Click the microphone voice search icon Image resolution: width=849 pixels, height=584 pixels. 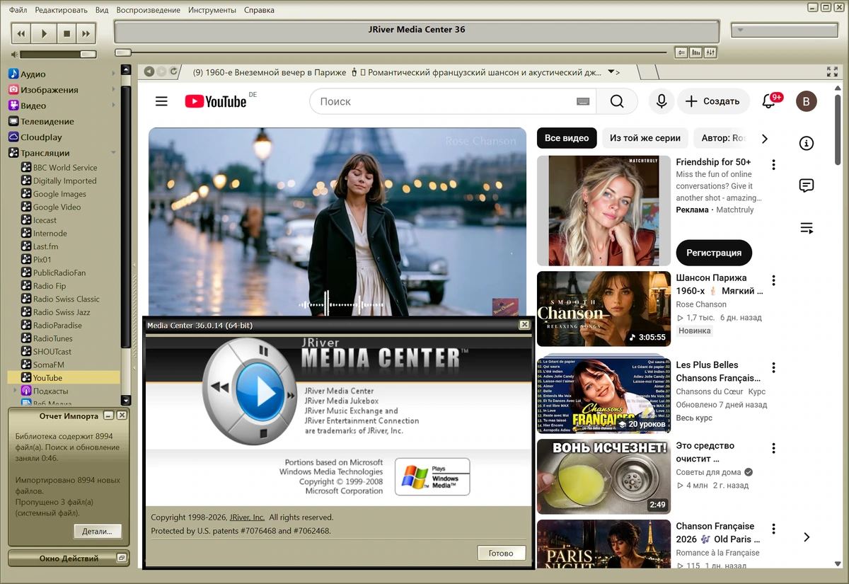point(662,101)
